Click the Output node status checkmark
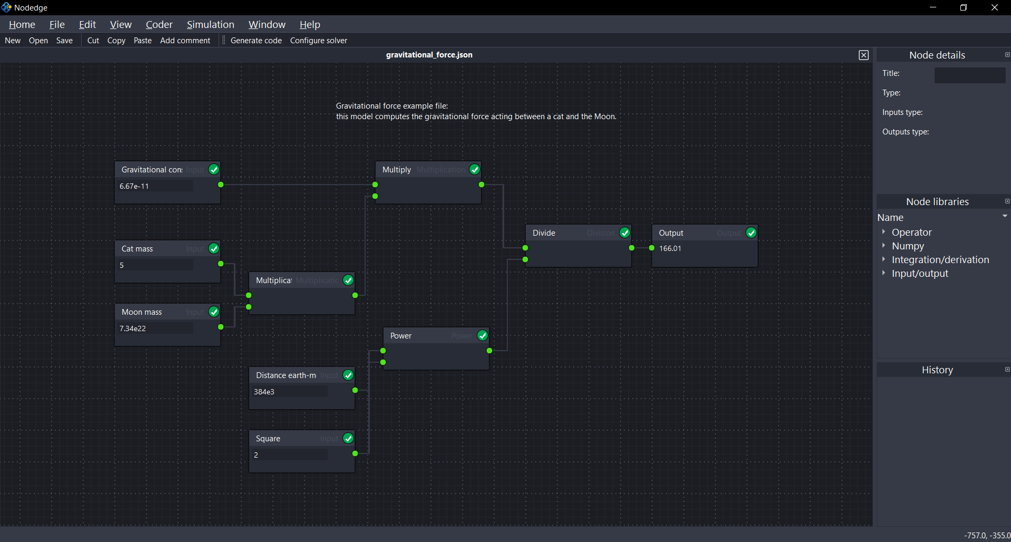This screenshot has height=542, width=1011. tap(751, 233)
